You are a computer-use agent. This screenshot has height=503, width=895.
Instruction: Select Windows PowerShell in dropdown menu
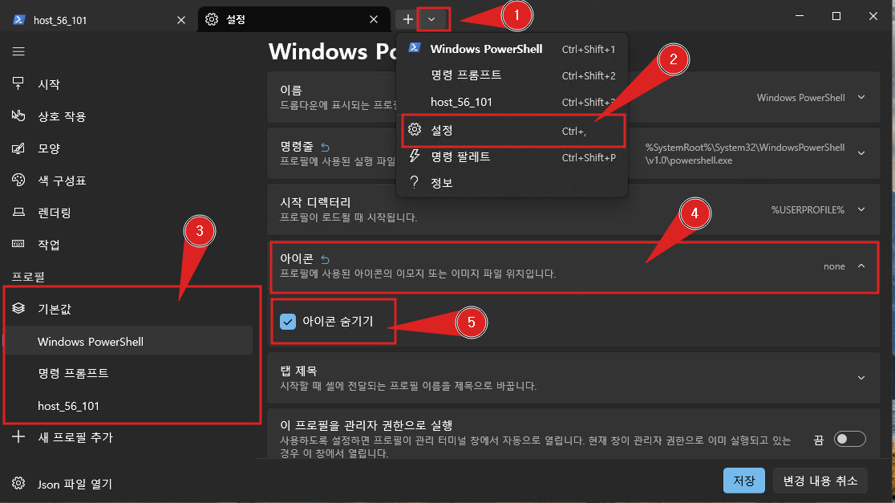tap(512, 49)
